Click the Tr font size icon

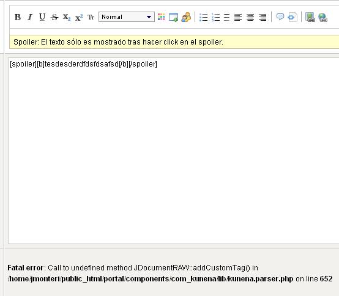click(91, 17)
